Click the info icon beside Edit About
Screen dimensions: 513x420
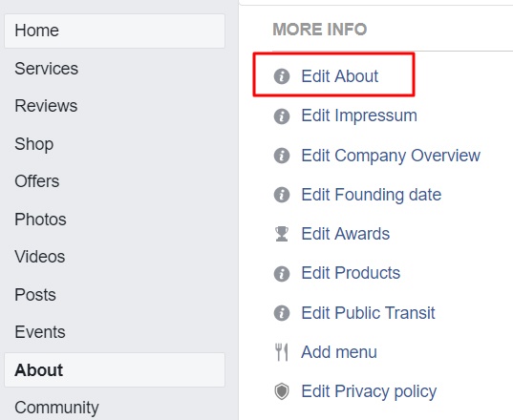coord(282,76)
